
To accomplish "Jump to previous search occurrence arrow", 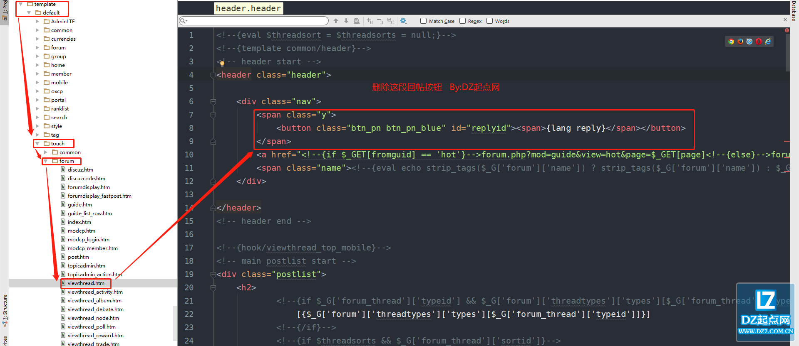I will (x=336, y=21).
